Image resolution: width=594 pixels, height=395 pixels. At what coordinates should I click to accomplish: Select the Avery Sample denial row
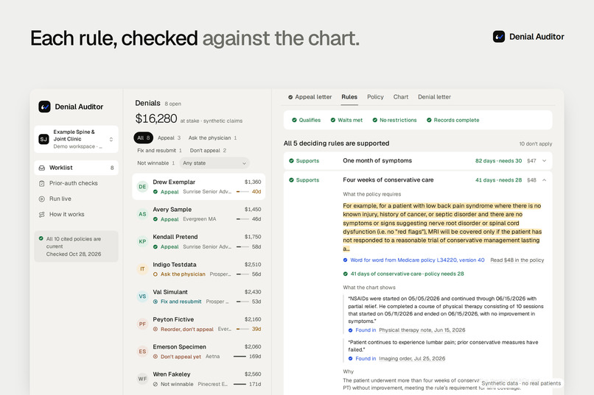198,214
